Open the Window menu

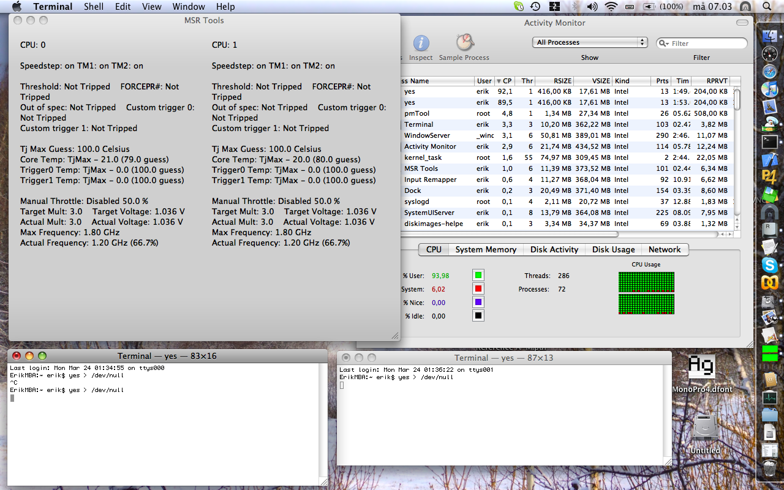(189, 7)
